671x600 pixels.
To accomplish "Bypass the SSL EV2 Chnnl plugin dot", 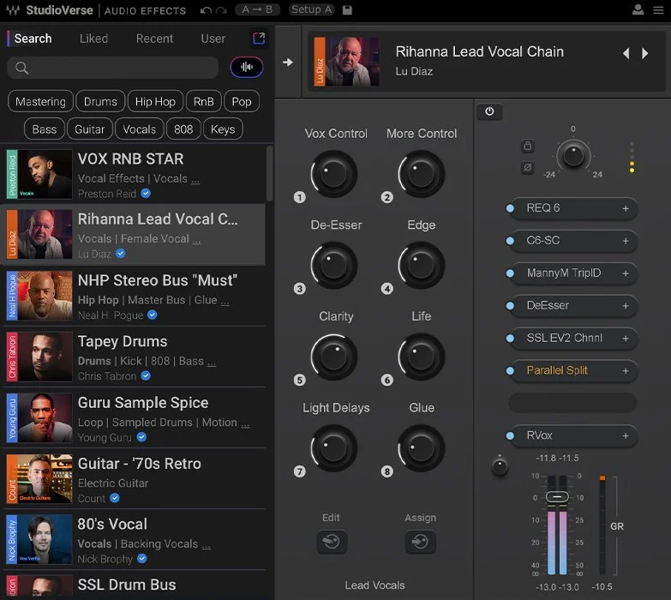I will [510, 338].
